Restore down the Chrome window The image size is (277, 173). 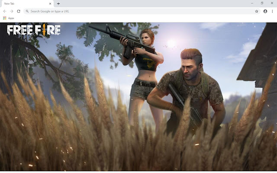262,3
